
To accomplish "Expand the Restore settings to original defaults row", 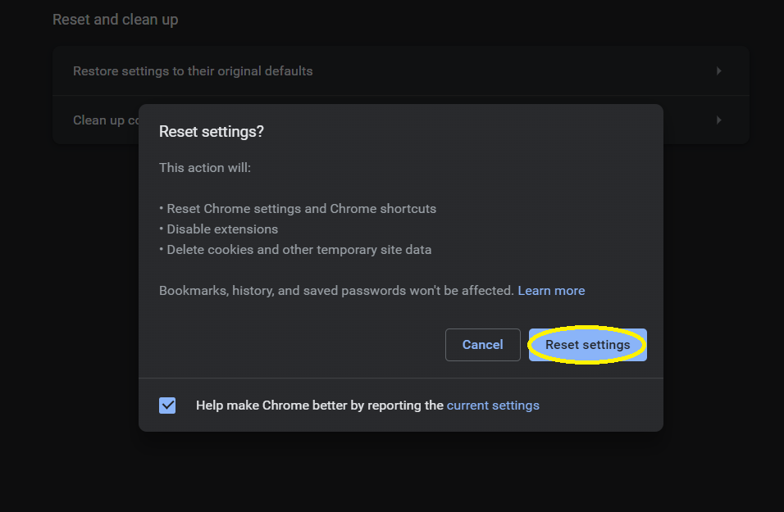I will (400, 70).
